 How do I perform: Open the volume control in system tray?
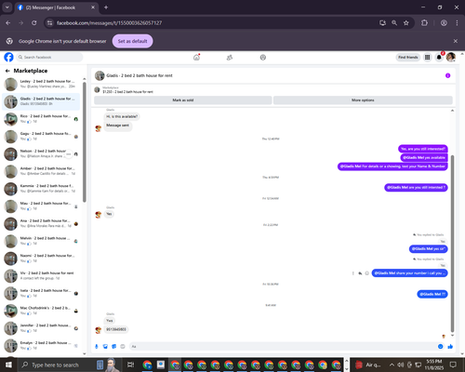click(401, 365)
